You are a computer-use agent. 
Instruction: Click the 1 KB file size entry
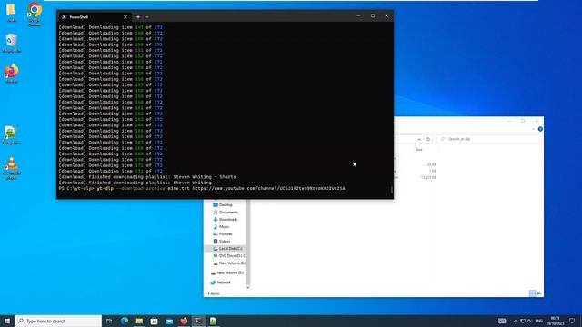coord(433,171)
